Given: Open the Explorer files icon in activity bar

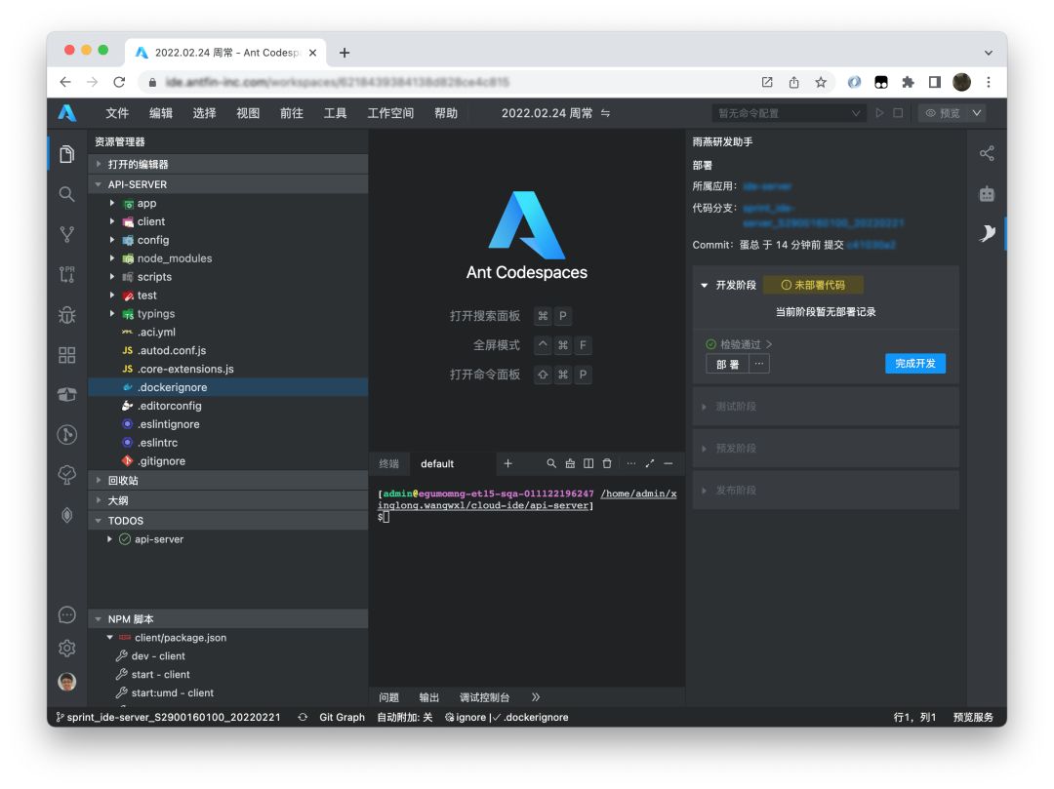Looking at the screenshot, I should 66,154.
